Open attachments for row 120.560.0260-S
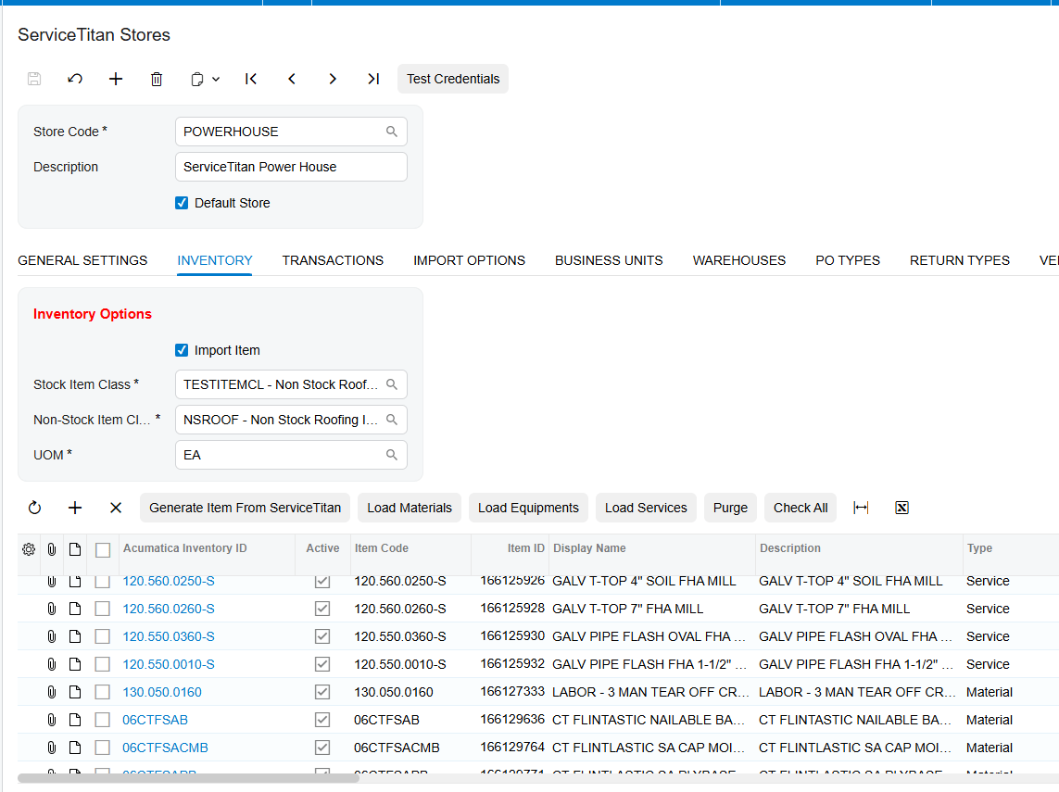 click(x=51, y=609)
